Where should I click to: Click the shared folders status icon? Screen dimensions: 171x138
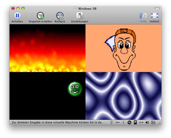tap(153, 122)
